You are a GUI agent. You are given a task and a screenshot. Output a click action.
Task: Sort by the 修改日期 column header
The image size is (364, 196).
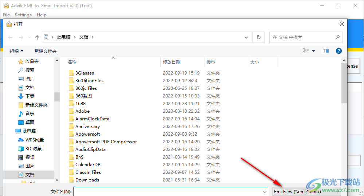[172, 62]
